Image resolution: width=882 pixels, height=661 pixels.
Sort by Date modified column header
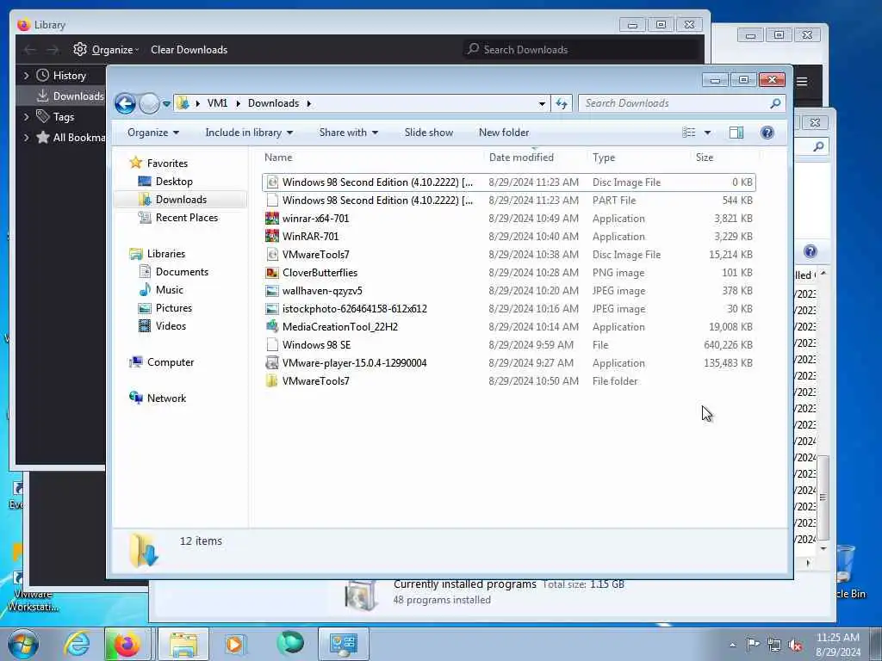pyautogui.click(x=521, y=158)
